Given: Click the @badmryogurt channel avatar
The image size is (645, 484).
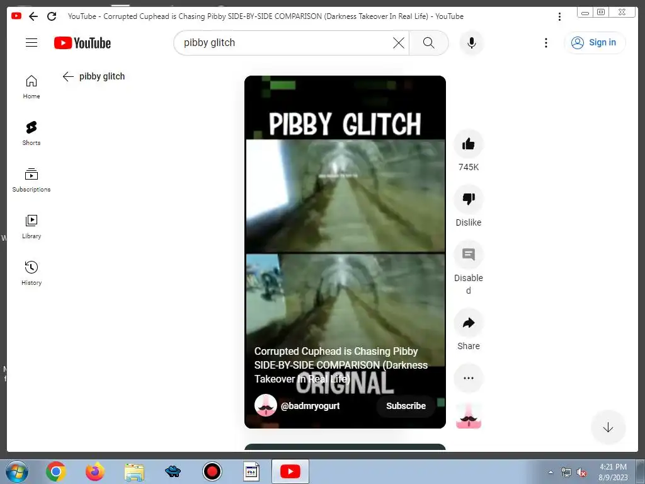Looking at the screenshot, I should (x=265, y=405).
